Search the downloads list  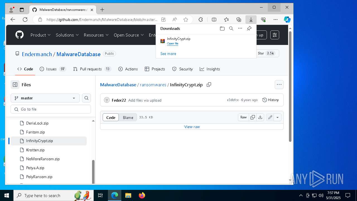point(231,28)
